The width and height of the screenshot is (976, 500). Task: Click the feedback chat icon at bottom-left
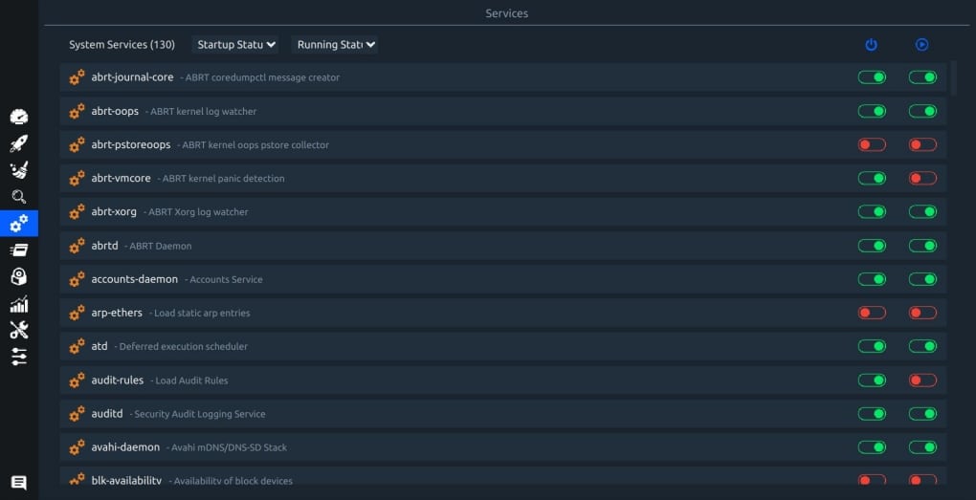click(x=19, y=483)
